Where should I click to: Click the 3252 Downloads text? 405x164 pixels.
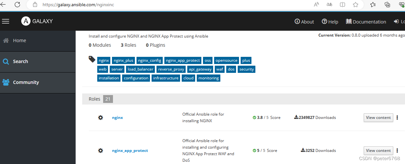coord(318,151)
